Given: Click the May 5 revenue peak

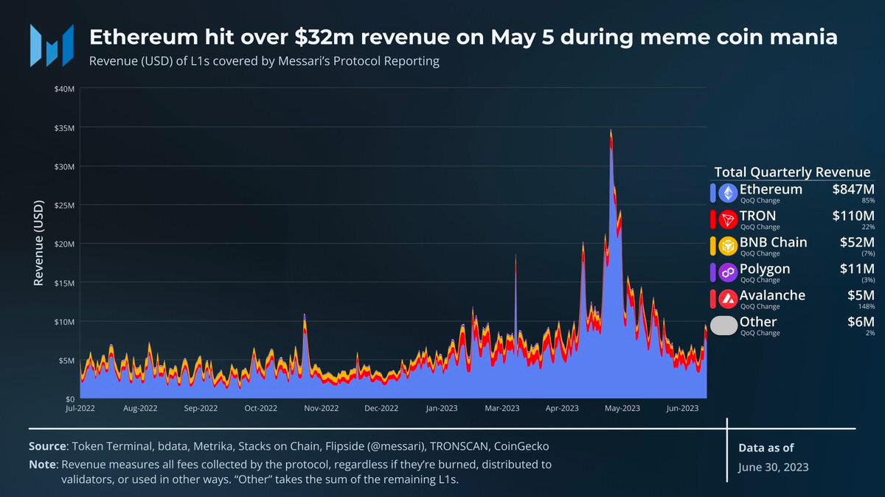Looking at the screenshot, I should [611, 133].
